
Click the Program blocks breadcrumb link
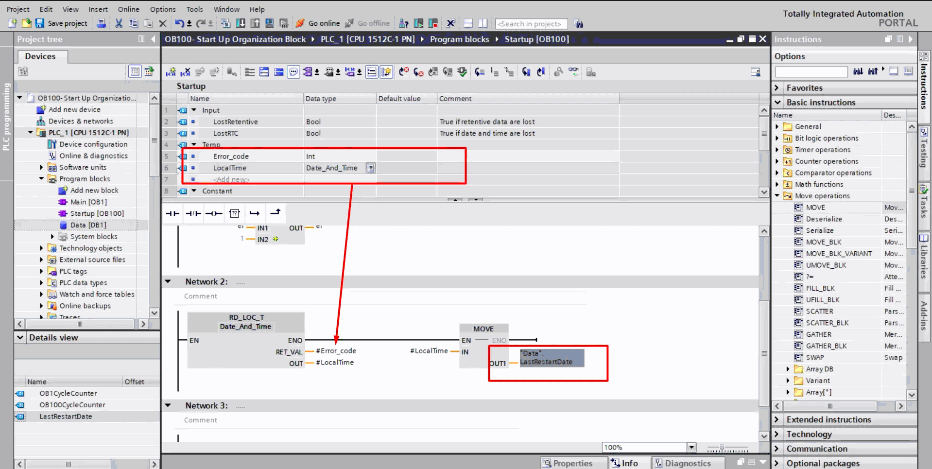pos(459,39)
